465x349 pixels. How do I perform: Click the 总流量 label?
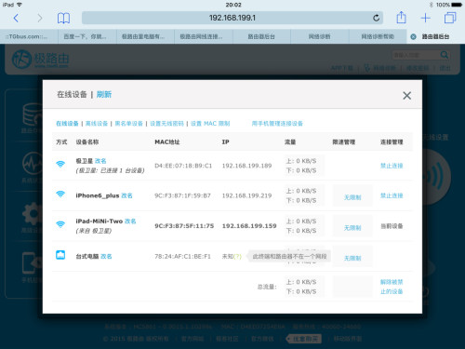pos(267,287)
